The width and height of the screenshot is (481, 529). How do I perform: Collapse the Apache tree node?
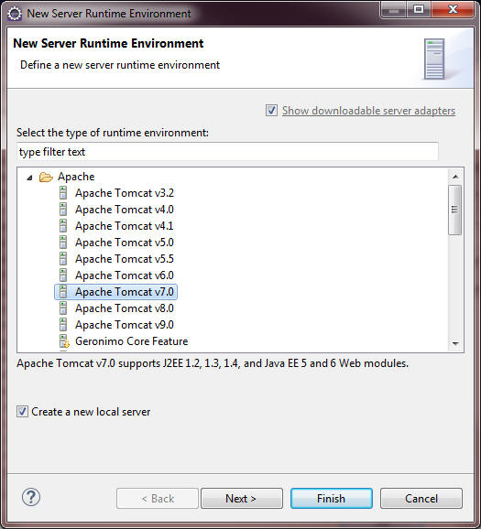[x=30, y=178]
